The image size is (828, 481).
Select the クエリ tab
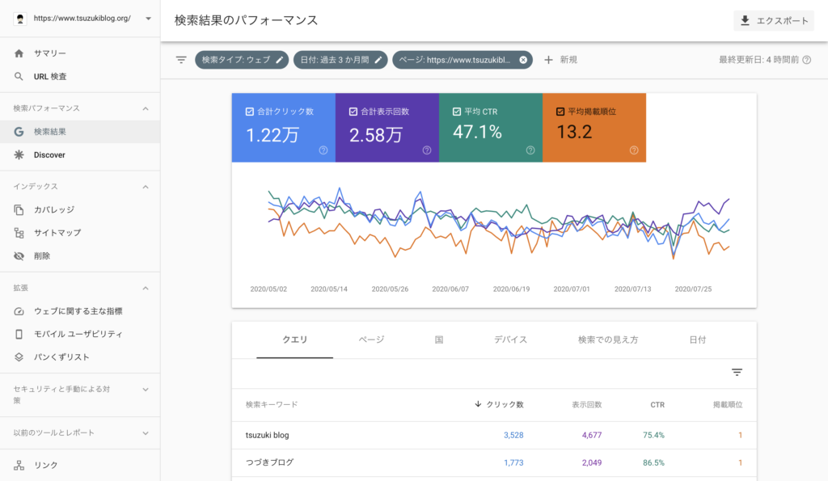point(294,340)
